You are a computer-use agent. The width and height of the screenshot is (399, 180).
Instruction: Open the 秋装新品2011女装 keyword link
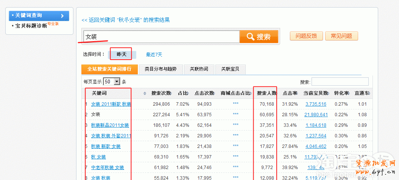[x=110, y=125]
